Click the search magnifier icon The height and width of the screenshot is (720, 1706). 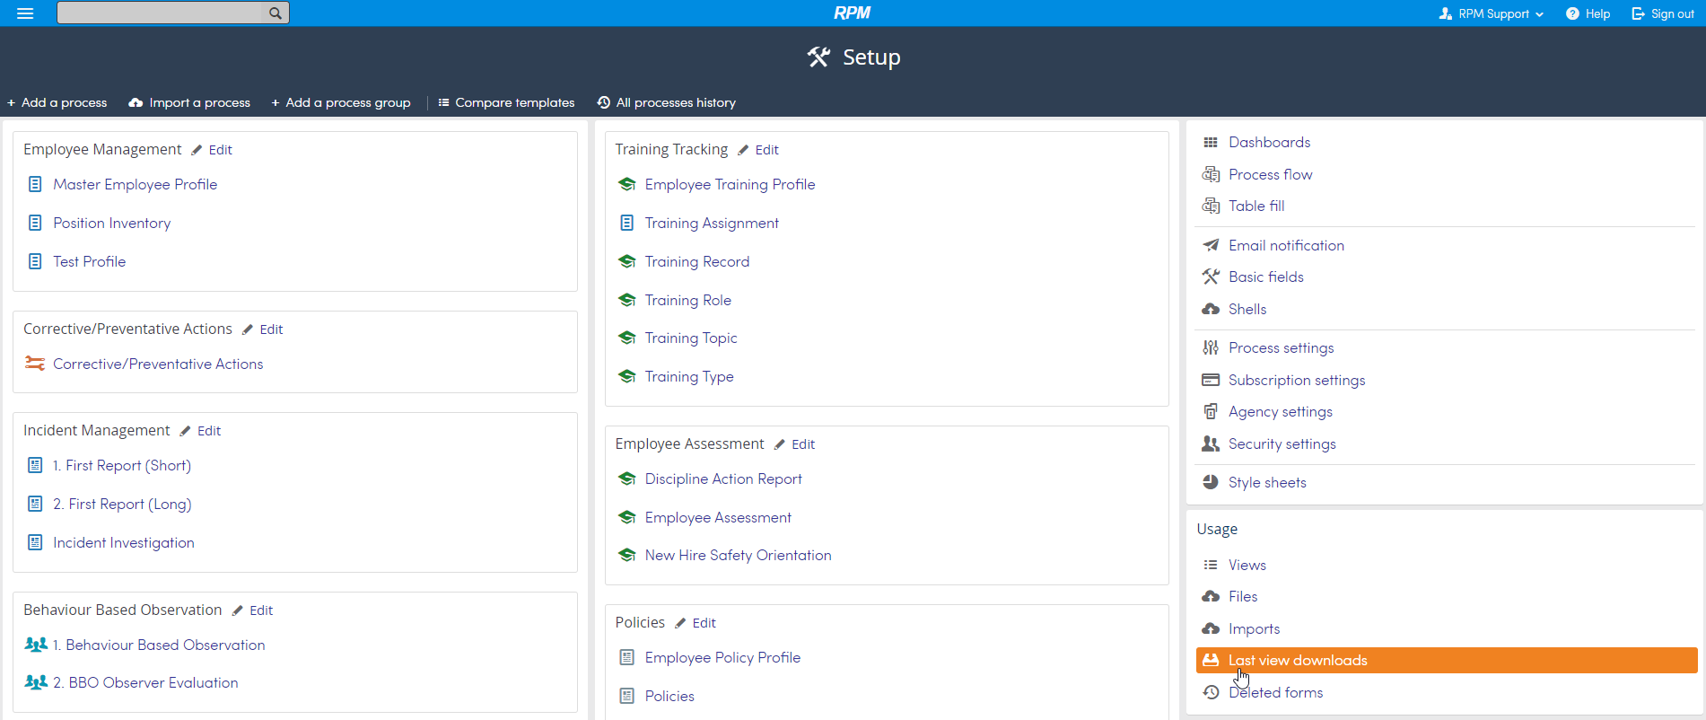(276, 13)
